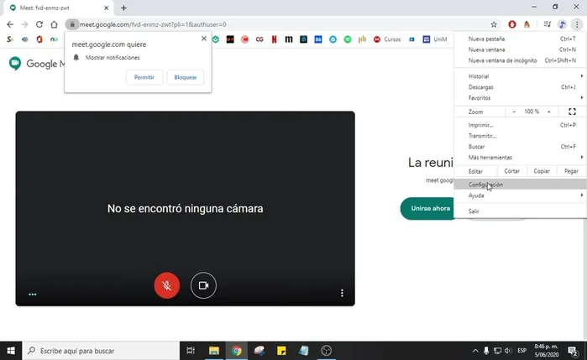Select Nueva pestaña in Chrome menu
This screenshot has height=360, width=587.
point(521,39)
